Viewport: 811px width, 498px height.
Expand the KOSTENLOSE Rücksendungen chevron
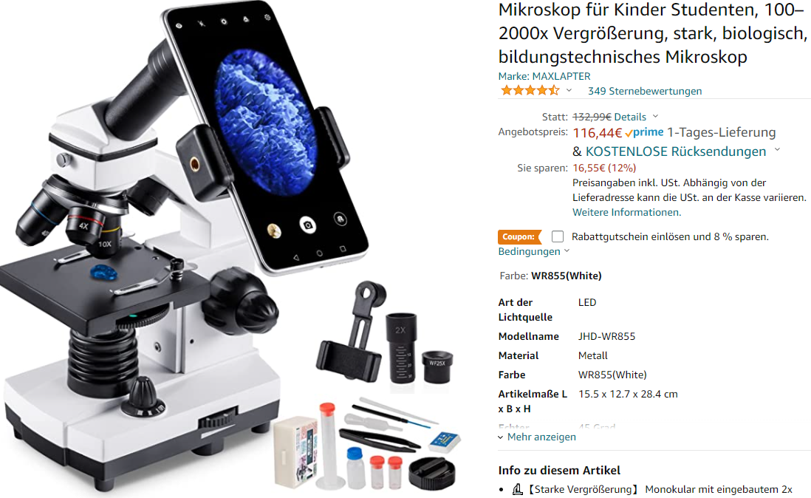click(777, 151)
